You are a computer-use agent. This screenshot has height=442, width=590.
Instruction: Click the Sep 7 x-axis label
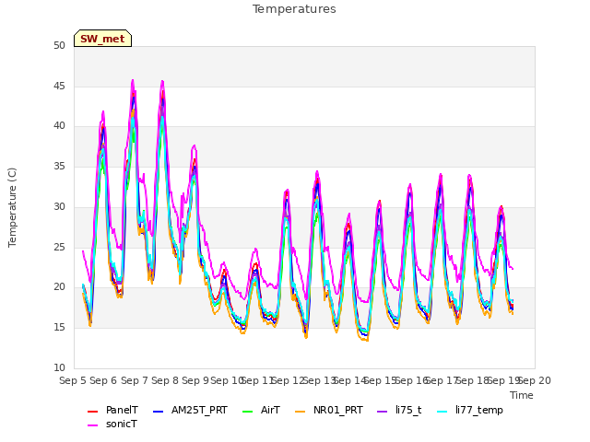click(135, 380)
